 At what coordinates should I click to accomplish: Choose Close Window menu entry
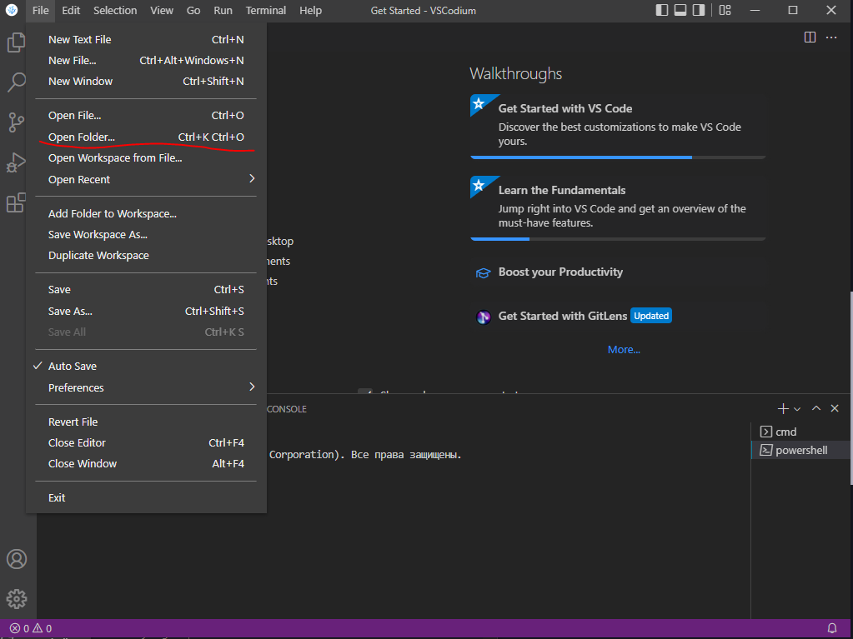tap(146, 463)
